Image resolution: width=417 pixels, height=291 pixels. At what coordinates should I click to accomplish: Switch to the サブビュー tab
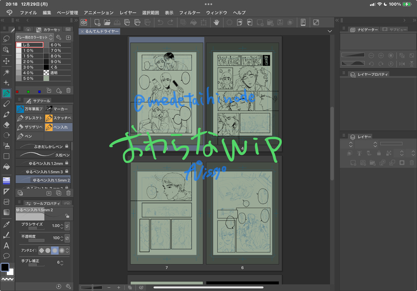(395, 30)
